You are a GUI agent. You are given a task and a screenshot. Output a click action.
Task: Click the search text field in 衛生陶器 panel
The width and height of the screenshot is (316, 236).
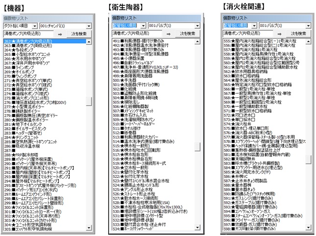pos(137,33)
